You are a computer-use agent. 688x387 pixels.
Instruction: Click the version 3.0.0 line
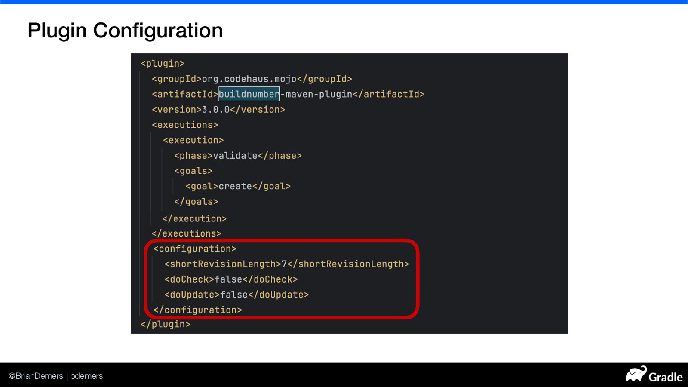(218, 110)
